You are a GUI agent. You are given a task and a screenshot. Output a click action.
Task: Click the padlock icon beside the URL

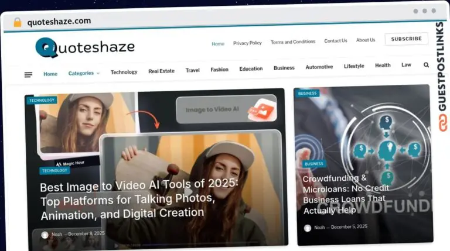coord(18,22)
